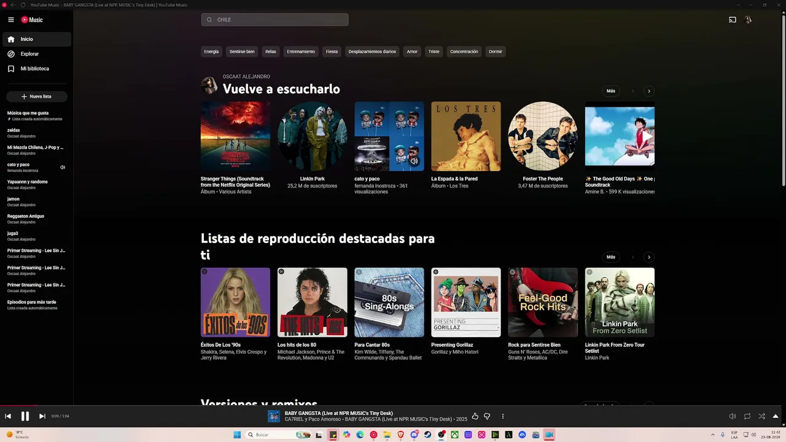
Task: Skip to next track
Action: [42, 416]
